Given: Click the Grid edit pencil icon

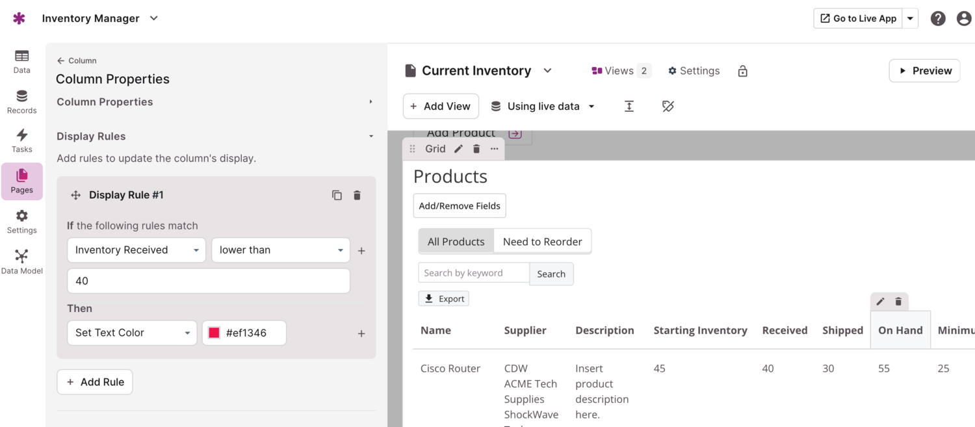Looking at the screenshot, I should pos(458,149).
